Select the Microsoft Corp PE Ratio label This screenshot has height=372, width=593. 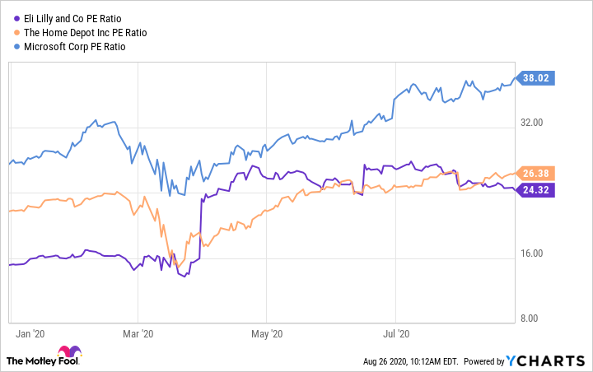(x=77, y=46)
